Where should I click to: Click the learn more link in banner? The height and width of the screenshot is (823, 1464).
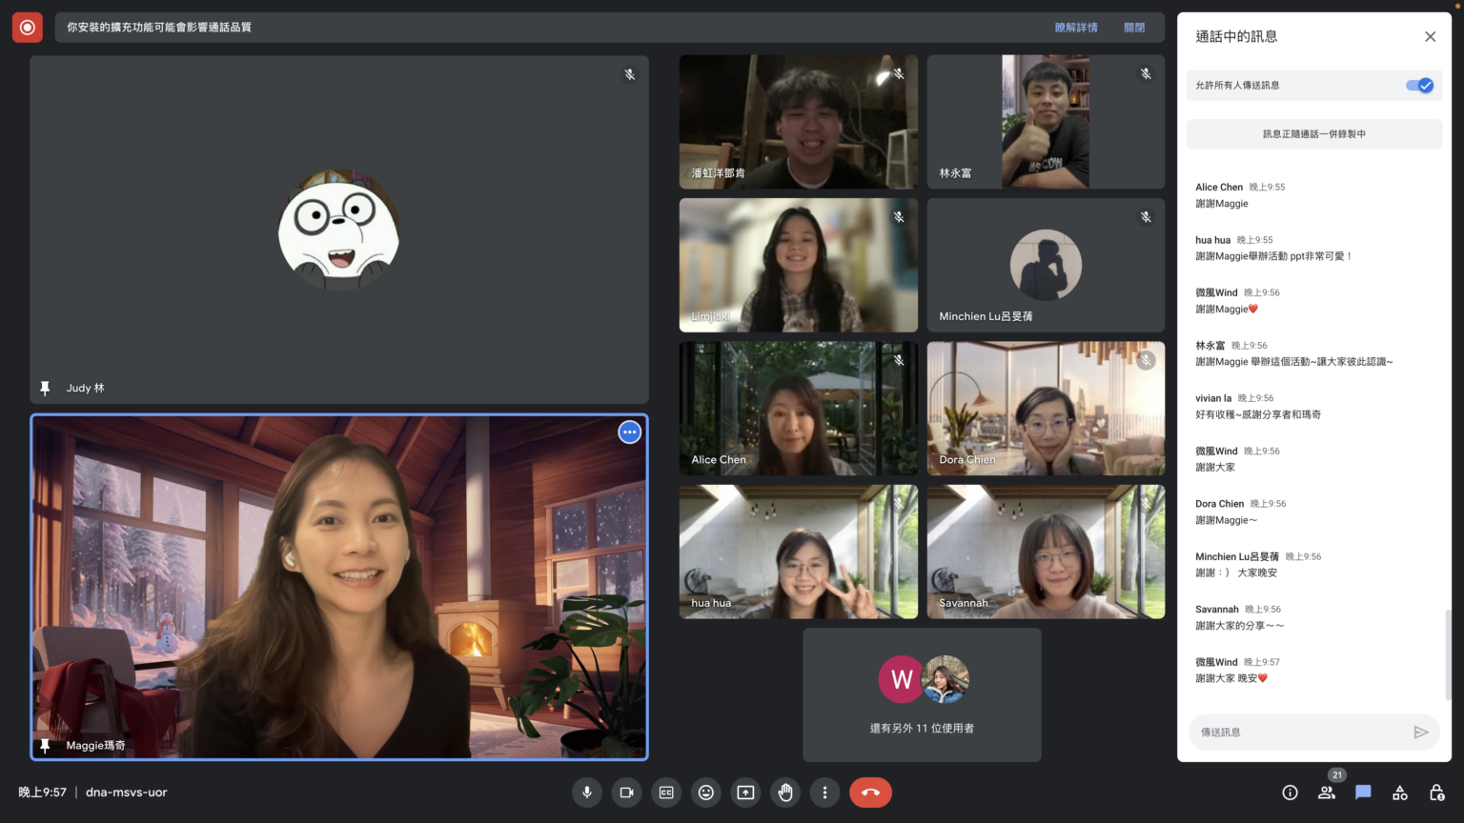pos(1076,28)
